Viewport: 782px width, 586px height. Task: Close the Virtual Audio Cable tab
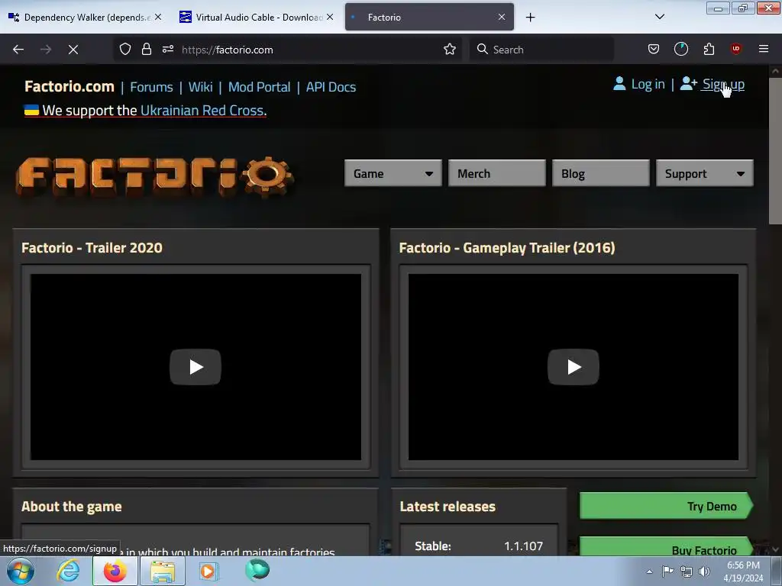point(330,17)
